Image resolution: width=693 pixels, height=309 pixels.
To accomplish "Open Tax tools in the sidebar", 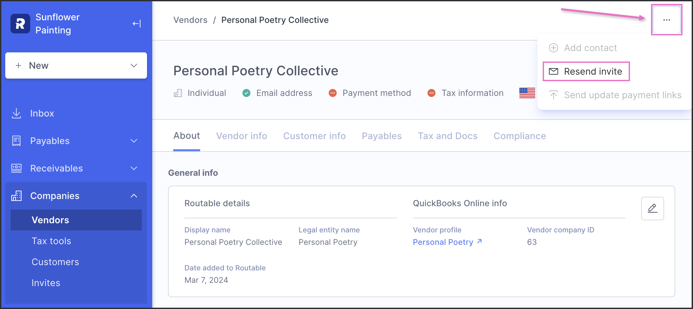I will pos(51,241).
